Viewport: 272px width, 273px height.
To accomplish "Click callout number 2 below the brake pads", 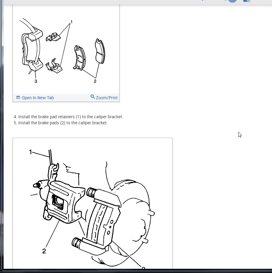I will tap(95, 81).
